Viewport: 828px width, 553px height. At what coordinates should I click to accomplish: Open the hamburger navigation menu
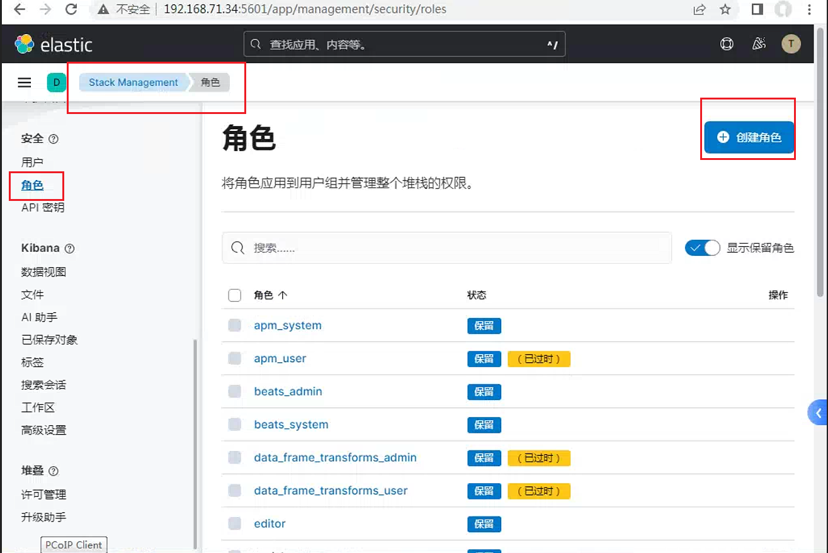click(x=25, y=83)
